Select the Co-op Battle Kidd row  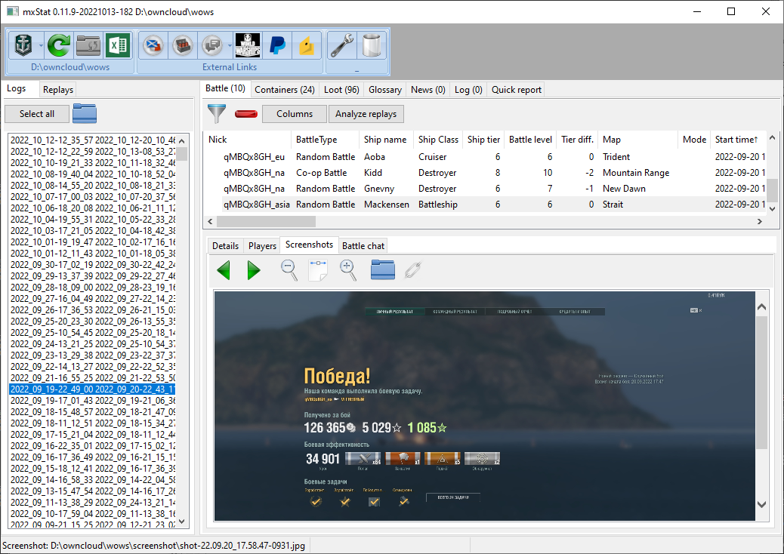pos(485,173)
